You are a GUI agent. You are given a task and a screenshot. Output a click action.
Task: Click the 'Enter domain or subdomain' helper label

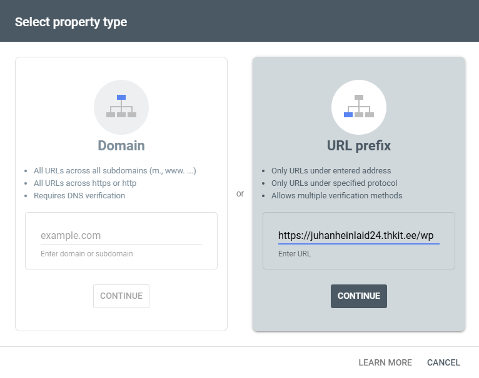click(86, 254)
